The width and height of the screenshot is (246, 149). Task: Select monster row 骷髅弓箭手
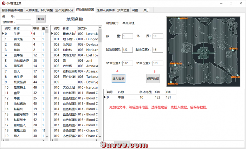tap(24, 114)
